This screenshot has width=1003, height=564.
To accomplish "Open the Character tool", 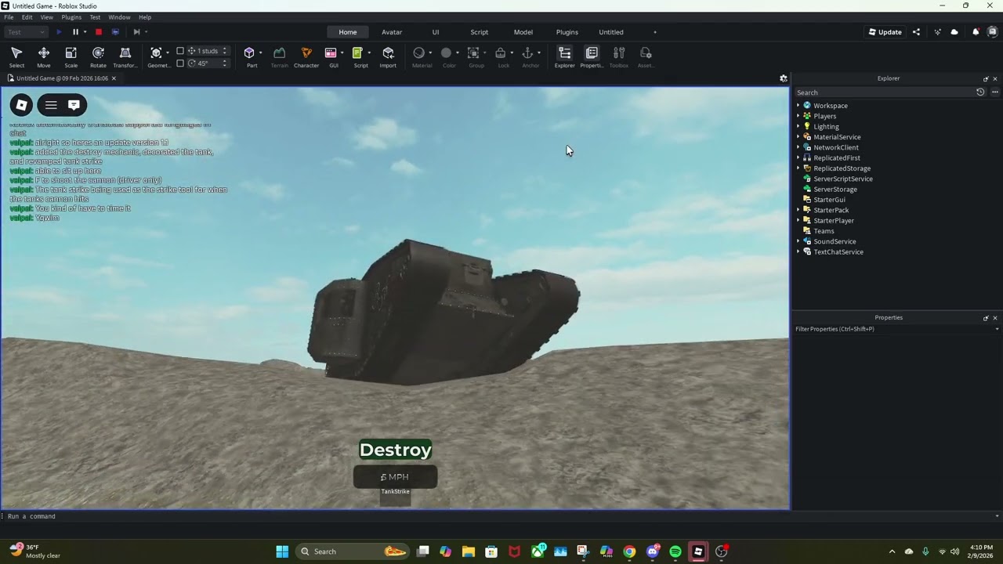I will [306, 56].
